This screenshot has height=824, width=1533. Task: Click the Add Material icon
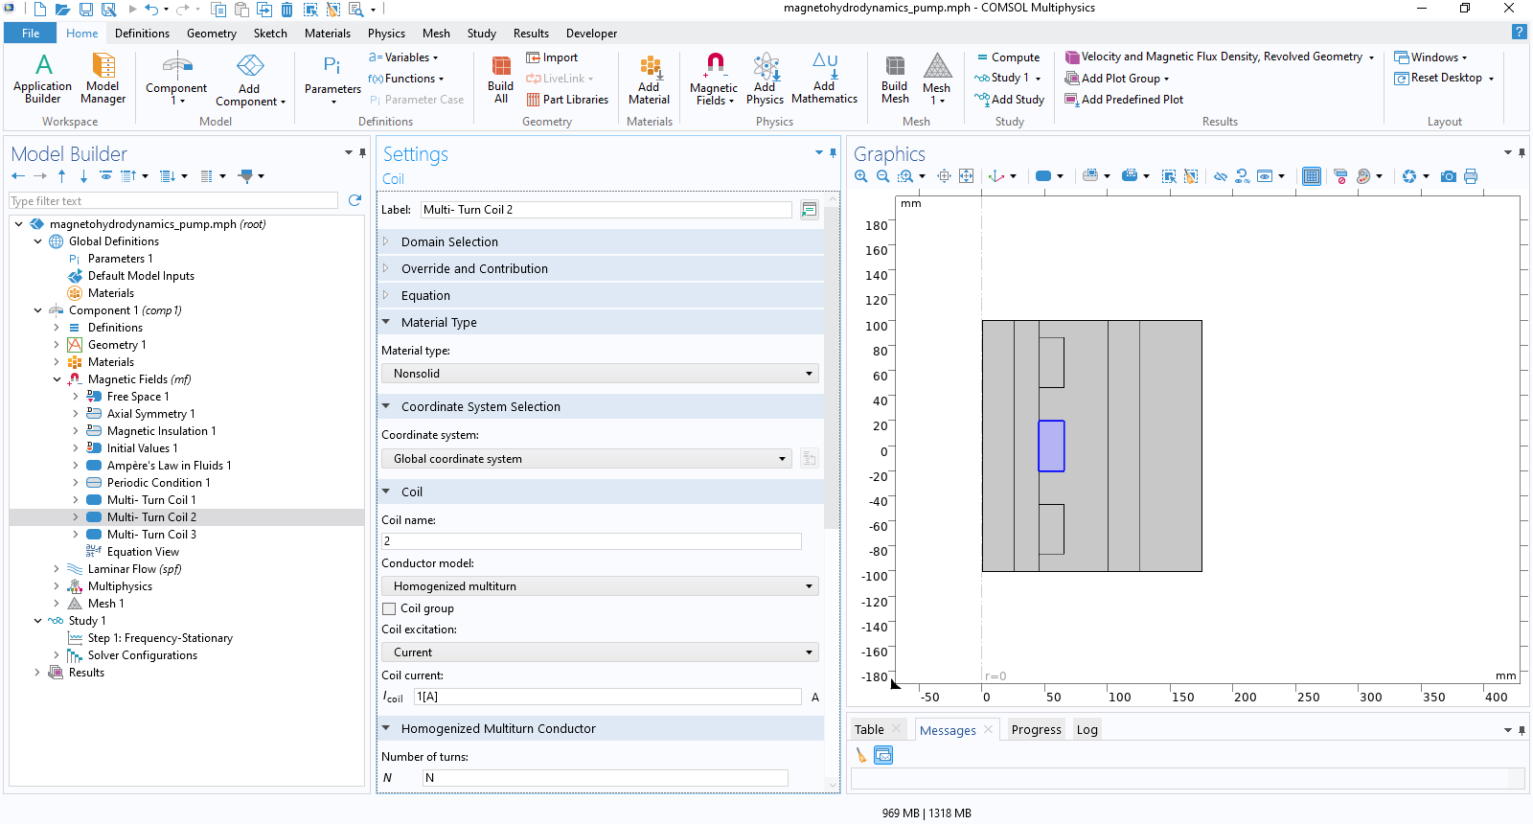(649, 78)
